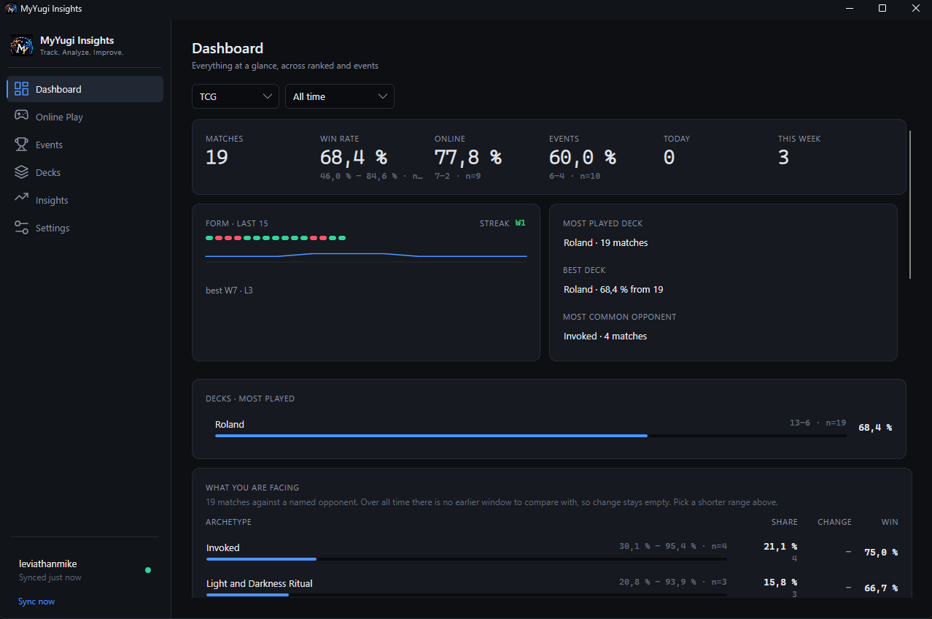
Task: Open the Decks section
Action: point(85,172)
